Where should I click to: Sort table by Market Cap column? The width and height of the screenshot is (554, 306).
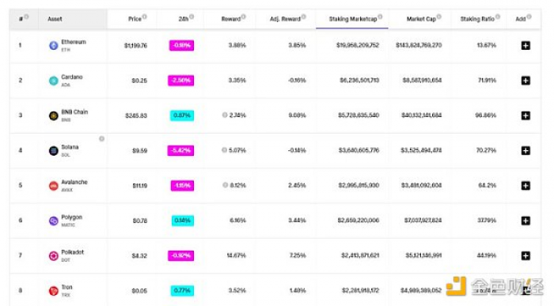tap(421, 19)
